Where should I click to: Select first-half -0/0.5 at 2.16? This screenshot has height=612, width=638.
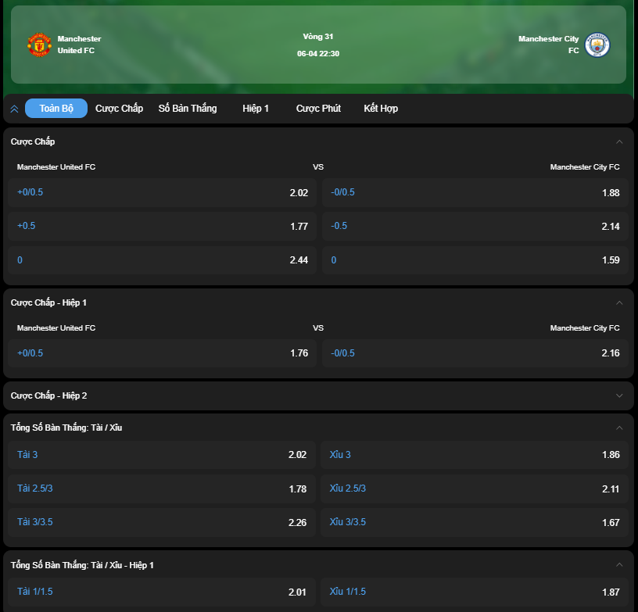(475, 353)
